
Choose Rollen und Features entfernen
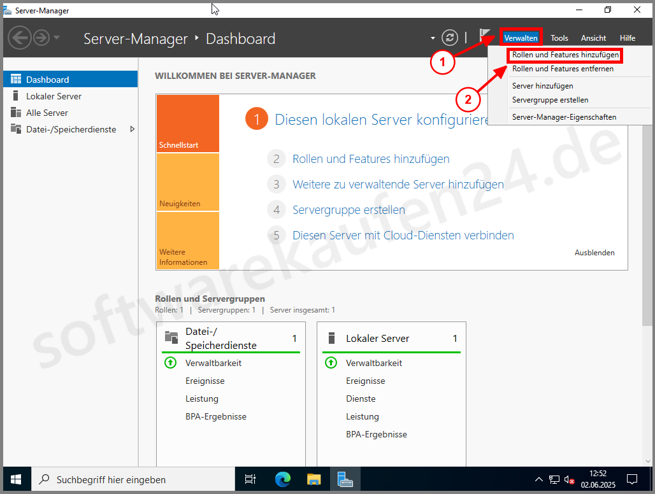[563, 69]
